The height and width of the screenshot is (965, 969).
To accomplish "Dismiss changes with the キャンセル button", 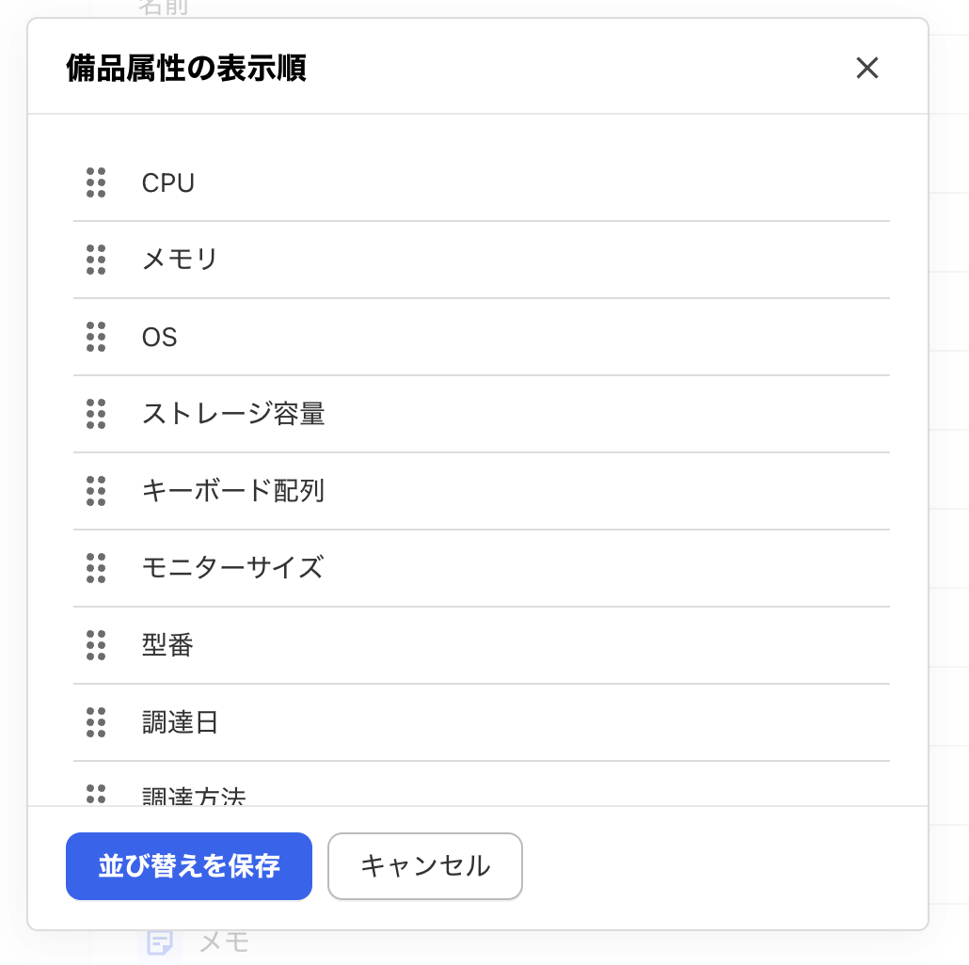I will point(424,866).
